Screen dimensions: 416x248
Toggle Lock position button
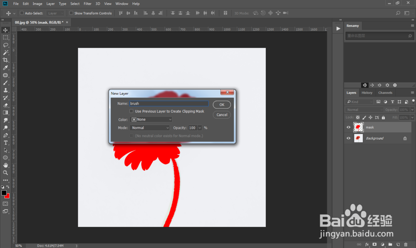[x=370, y=118]
